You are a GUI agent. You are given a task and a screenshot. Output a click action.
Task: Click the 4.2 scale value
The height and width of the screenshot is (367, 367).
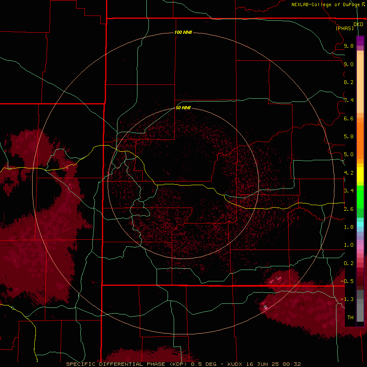click(349, 173)
